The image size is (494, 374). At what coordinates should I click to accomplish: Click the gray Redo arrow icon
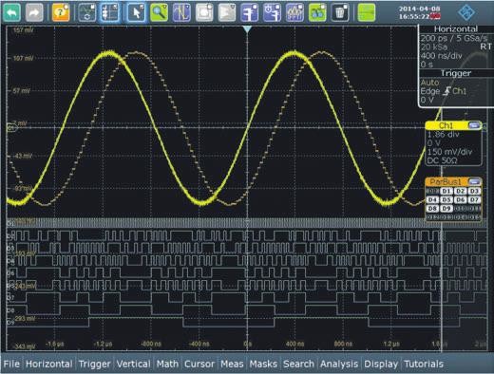coord(34,12)
